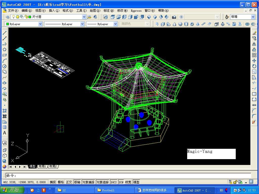
Task: Select the Polyline tool
Action: coord(5,44)
